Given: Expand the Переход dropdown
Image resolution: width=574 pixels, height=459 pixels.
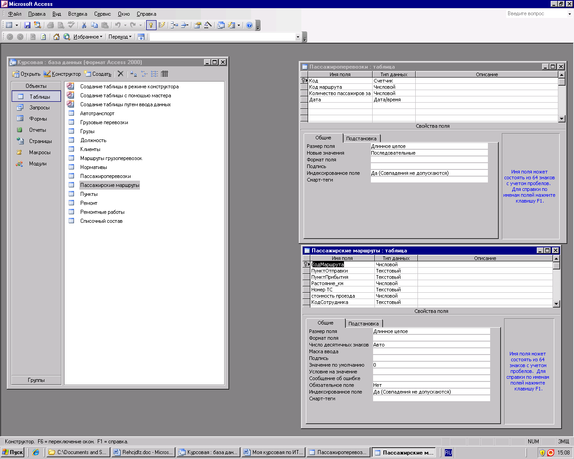Looking at the screenshot, I should tap(120, 37).
